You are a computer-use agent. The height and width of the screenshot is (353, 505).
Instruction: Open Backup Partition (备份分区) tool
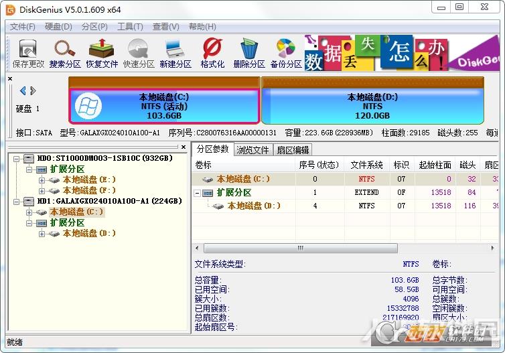[x=286, y=54]
